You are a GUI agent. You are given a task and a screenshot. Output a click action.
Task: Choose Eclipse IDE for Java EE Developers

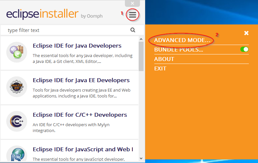pos(81,80)
